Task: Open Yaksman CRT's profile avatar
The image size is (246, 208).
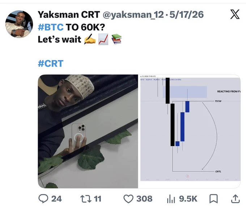Action: pos(19,24)
